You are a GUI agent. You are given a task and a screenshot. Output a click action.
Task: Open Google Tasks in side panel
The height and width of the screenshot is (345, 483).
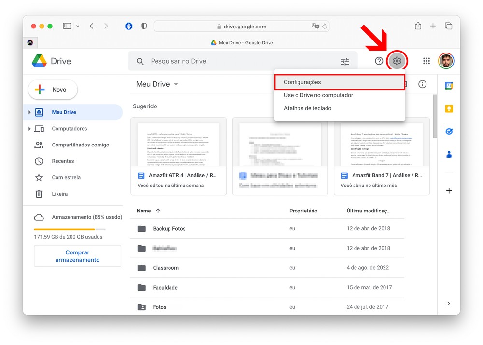point(449,131)
